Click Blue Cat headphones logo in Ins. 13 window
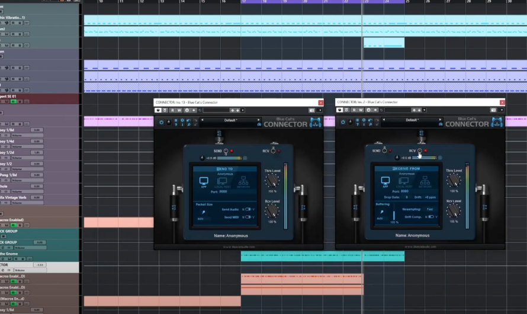Image resolution: width=527 pixels, height=314 pixels. coord(315,123)
